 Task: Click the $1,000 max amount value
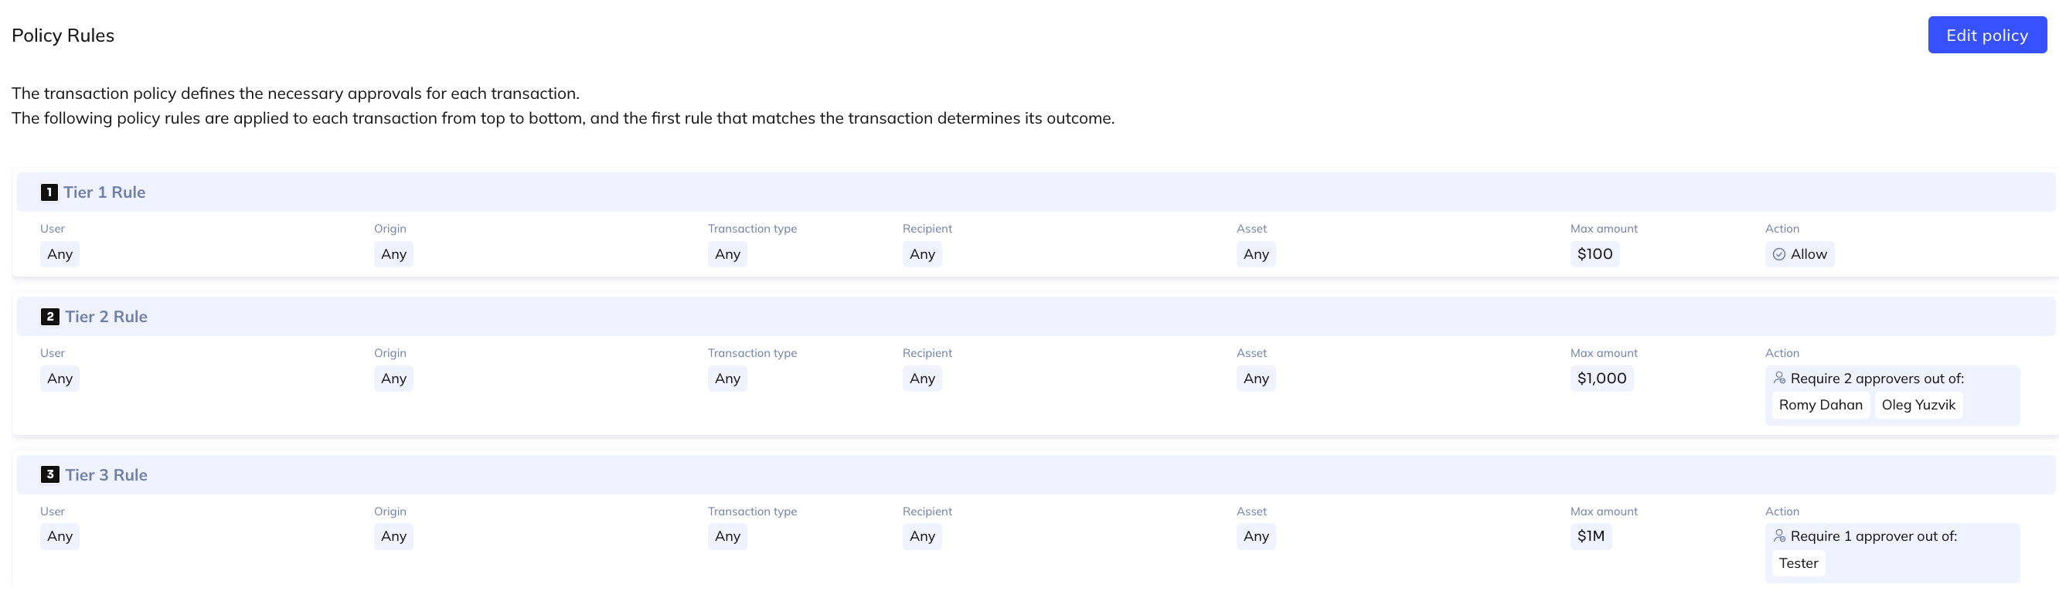click(x=1601, y=378)
